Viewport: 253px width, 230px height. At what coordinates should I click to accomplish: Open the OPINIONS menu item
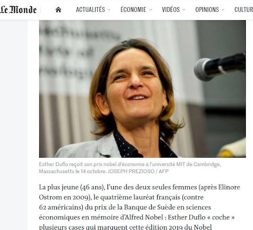[x=207, y=9]
